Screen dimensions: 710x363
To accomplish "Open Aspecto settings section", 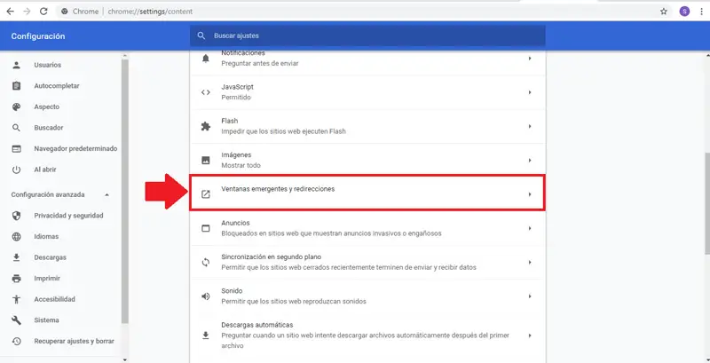I will 61,107.
